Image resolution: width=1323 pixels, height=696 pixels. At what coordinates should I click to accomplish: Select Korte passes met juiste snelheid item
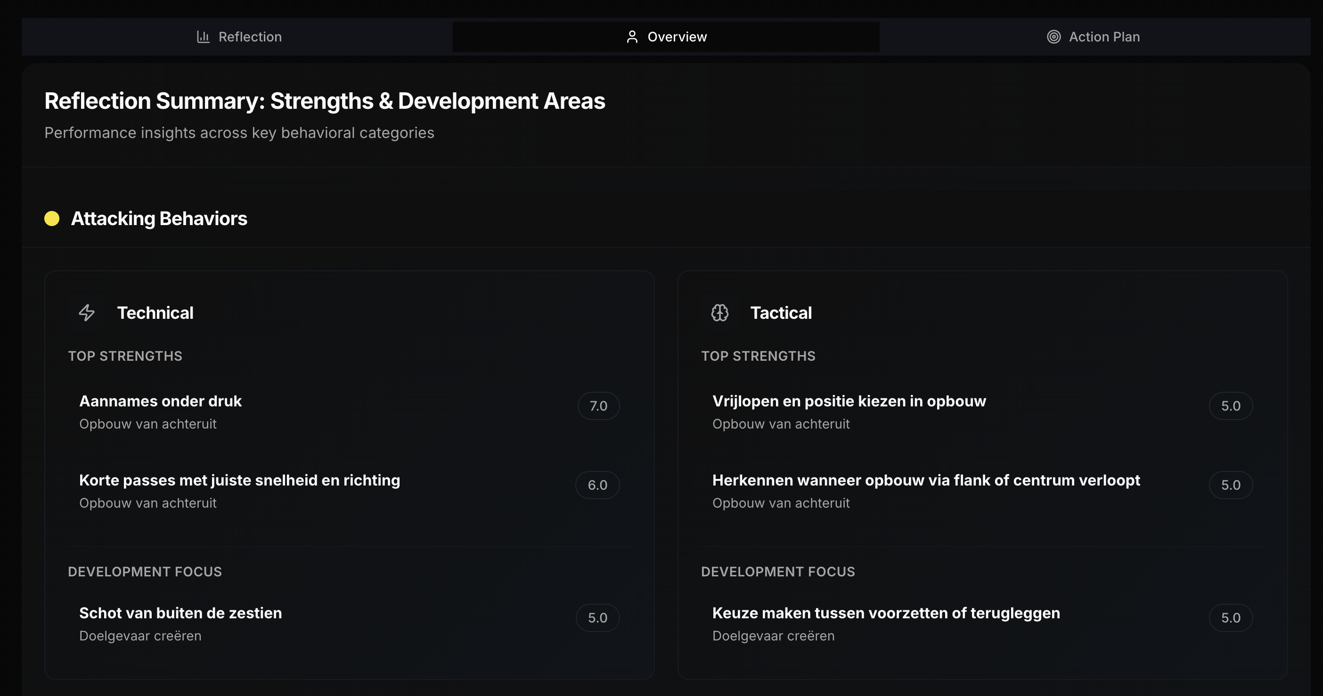point(239,480)
